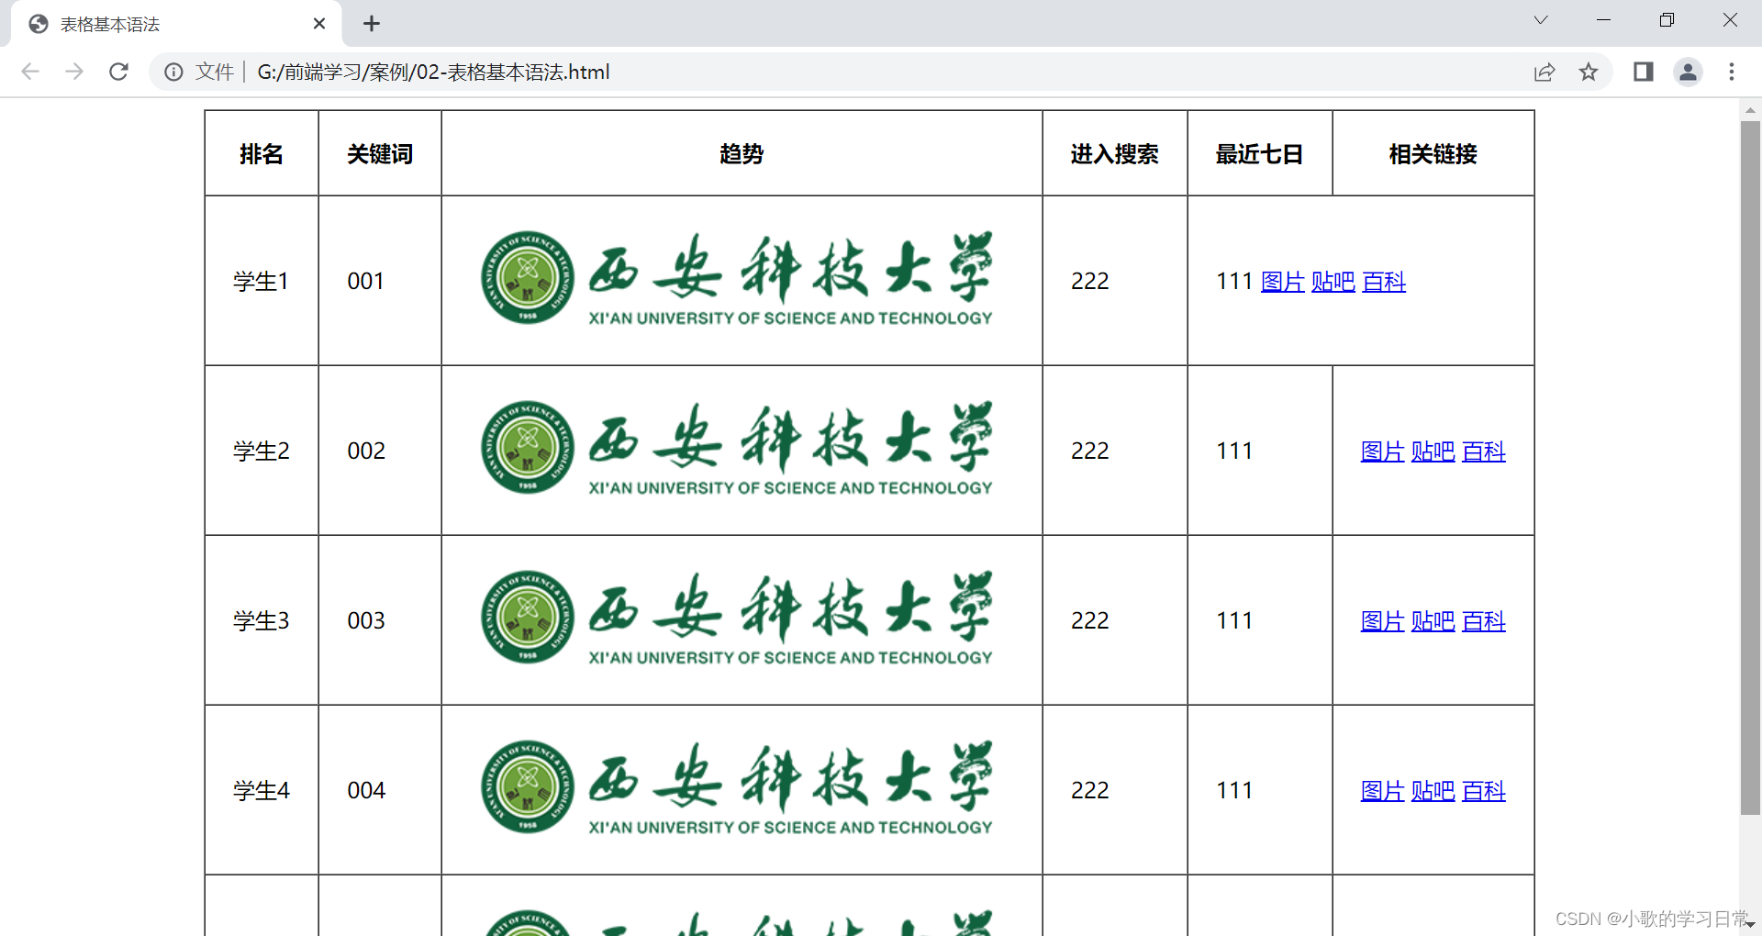Click the 学生3 cell
The height and width of the screenshot is (936, 1762).
(262, 620)
